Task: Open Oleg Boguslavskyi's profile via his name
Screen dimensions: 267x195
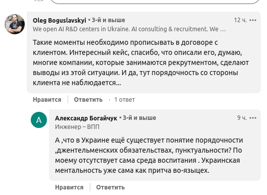Action: (x=60, y=20)
